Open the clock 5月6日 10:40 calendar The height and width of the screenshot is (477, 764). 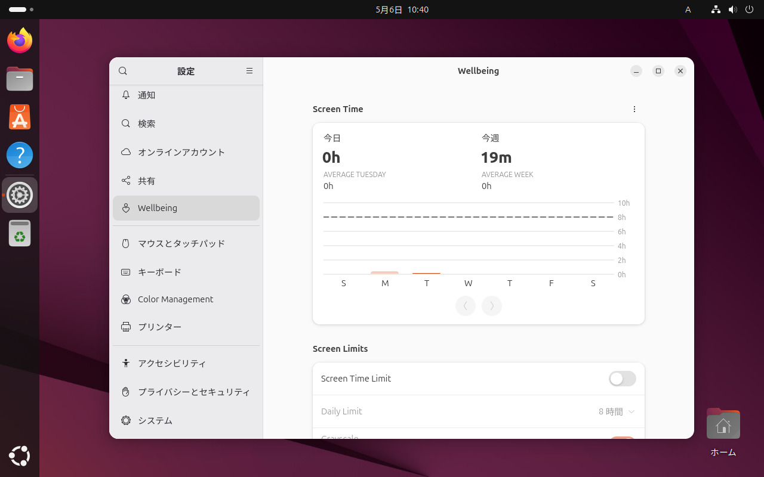[402, 10]
